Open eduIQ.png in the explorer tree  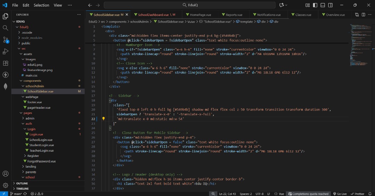(35, 65)
